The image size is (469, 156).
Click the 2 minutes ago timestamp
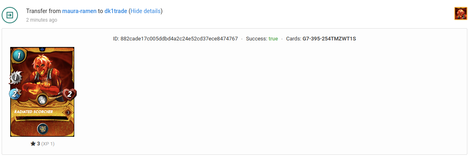[x=42, y=20]
